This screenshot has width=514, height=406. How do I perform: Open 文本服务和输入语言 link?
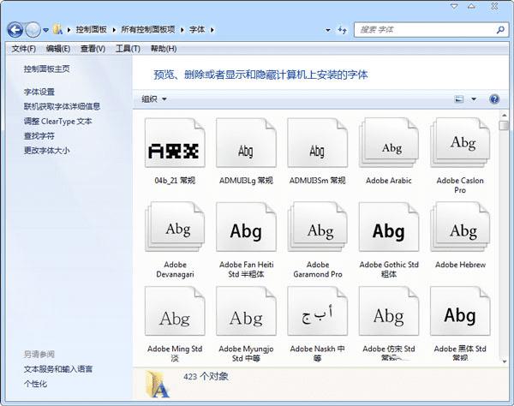click(58, 369)
